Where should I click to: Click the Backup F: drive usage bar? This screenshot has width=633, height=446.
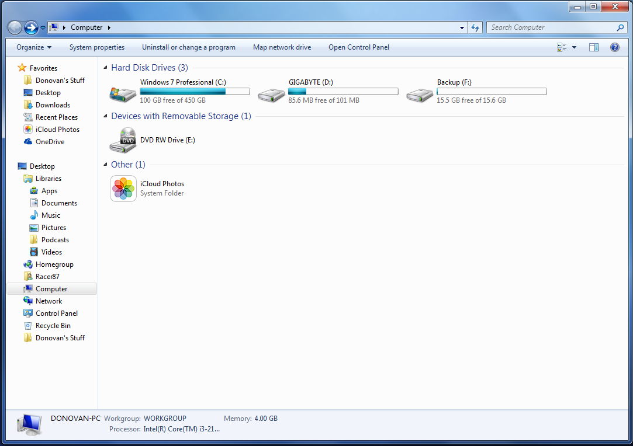tap(492, 92)
